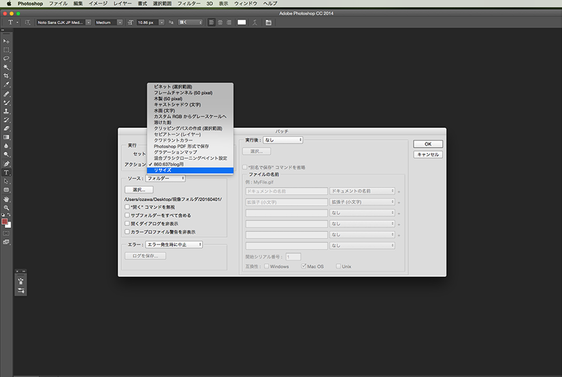
Task: Open the ソース フォルダー dropdown
Action: click(x=165, y=178)
